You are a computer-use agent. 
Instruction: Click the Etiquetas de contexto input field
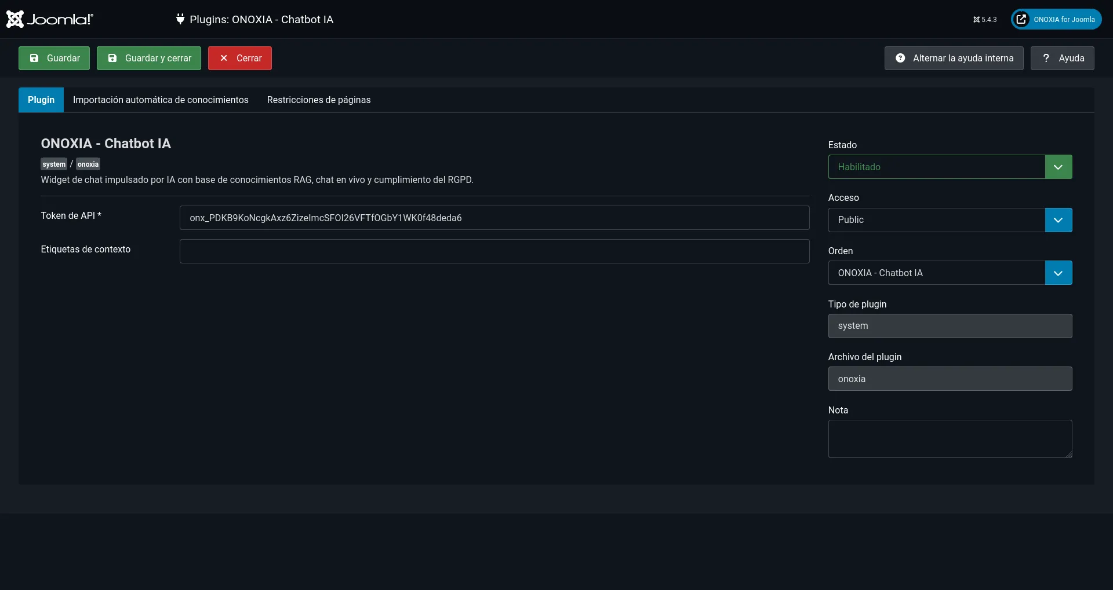(x=494, y=251)
